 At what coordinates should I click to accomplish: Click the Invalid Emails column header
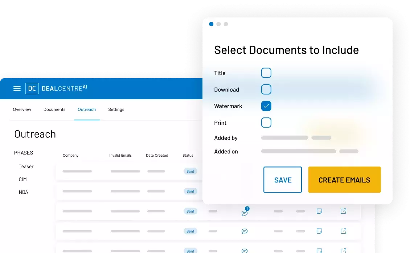point(120,155)
